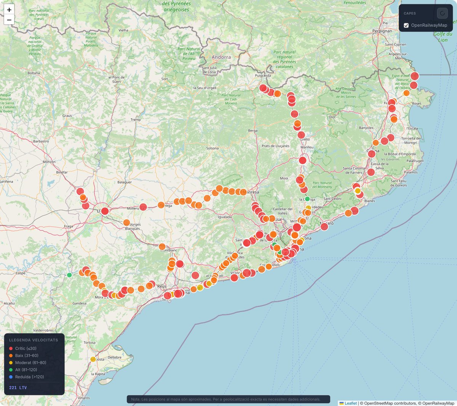This screenshot has height=406, width=457.
Task: Click the layers icon in the Capes panel
Action: (x=442, y=13)
